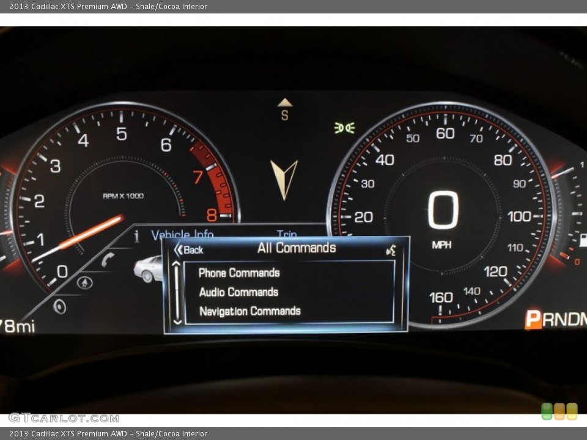Click the digital speed readout 0

coord(443,210)
